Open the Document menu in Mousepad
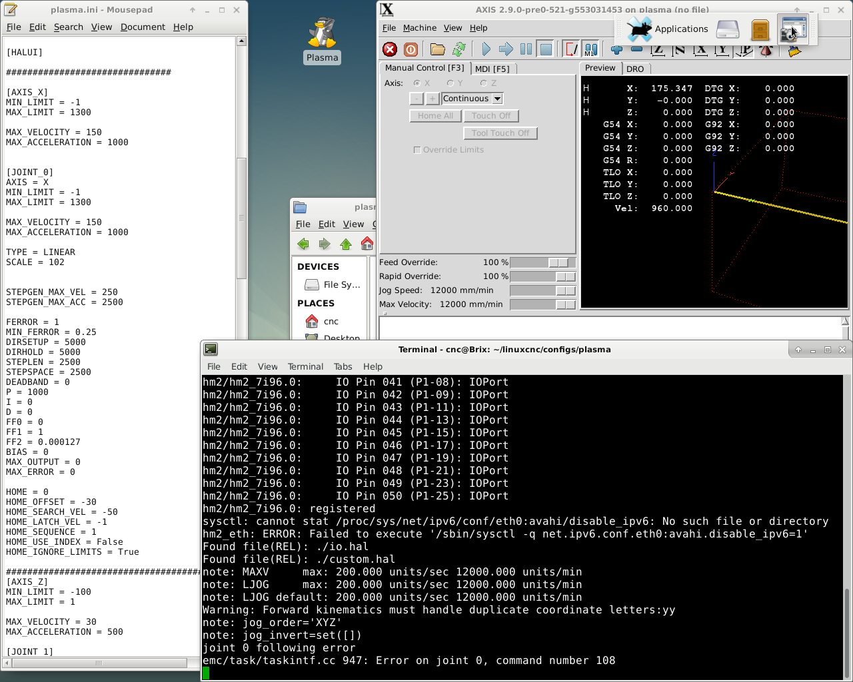The image size is (853, 682). point(143,27)
